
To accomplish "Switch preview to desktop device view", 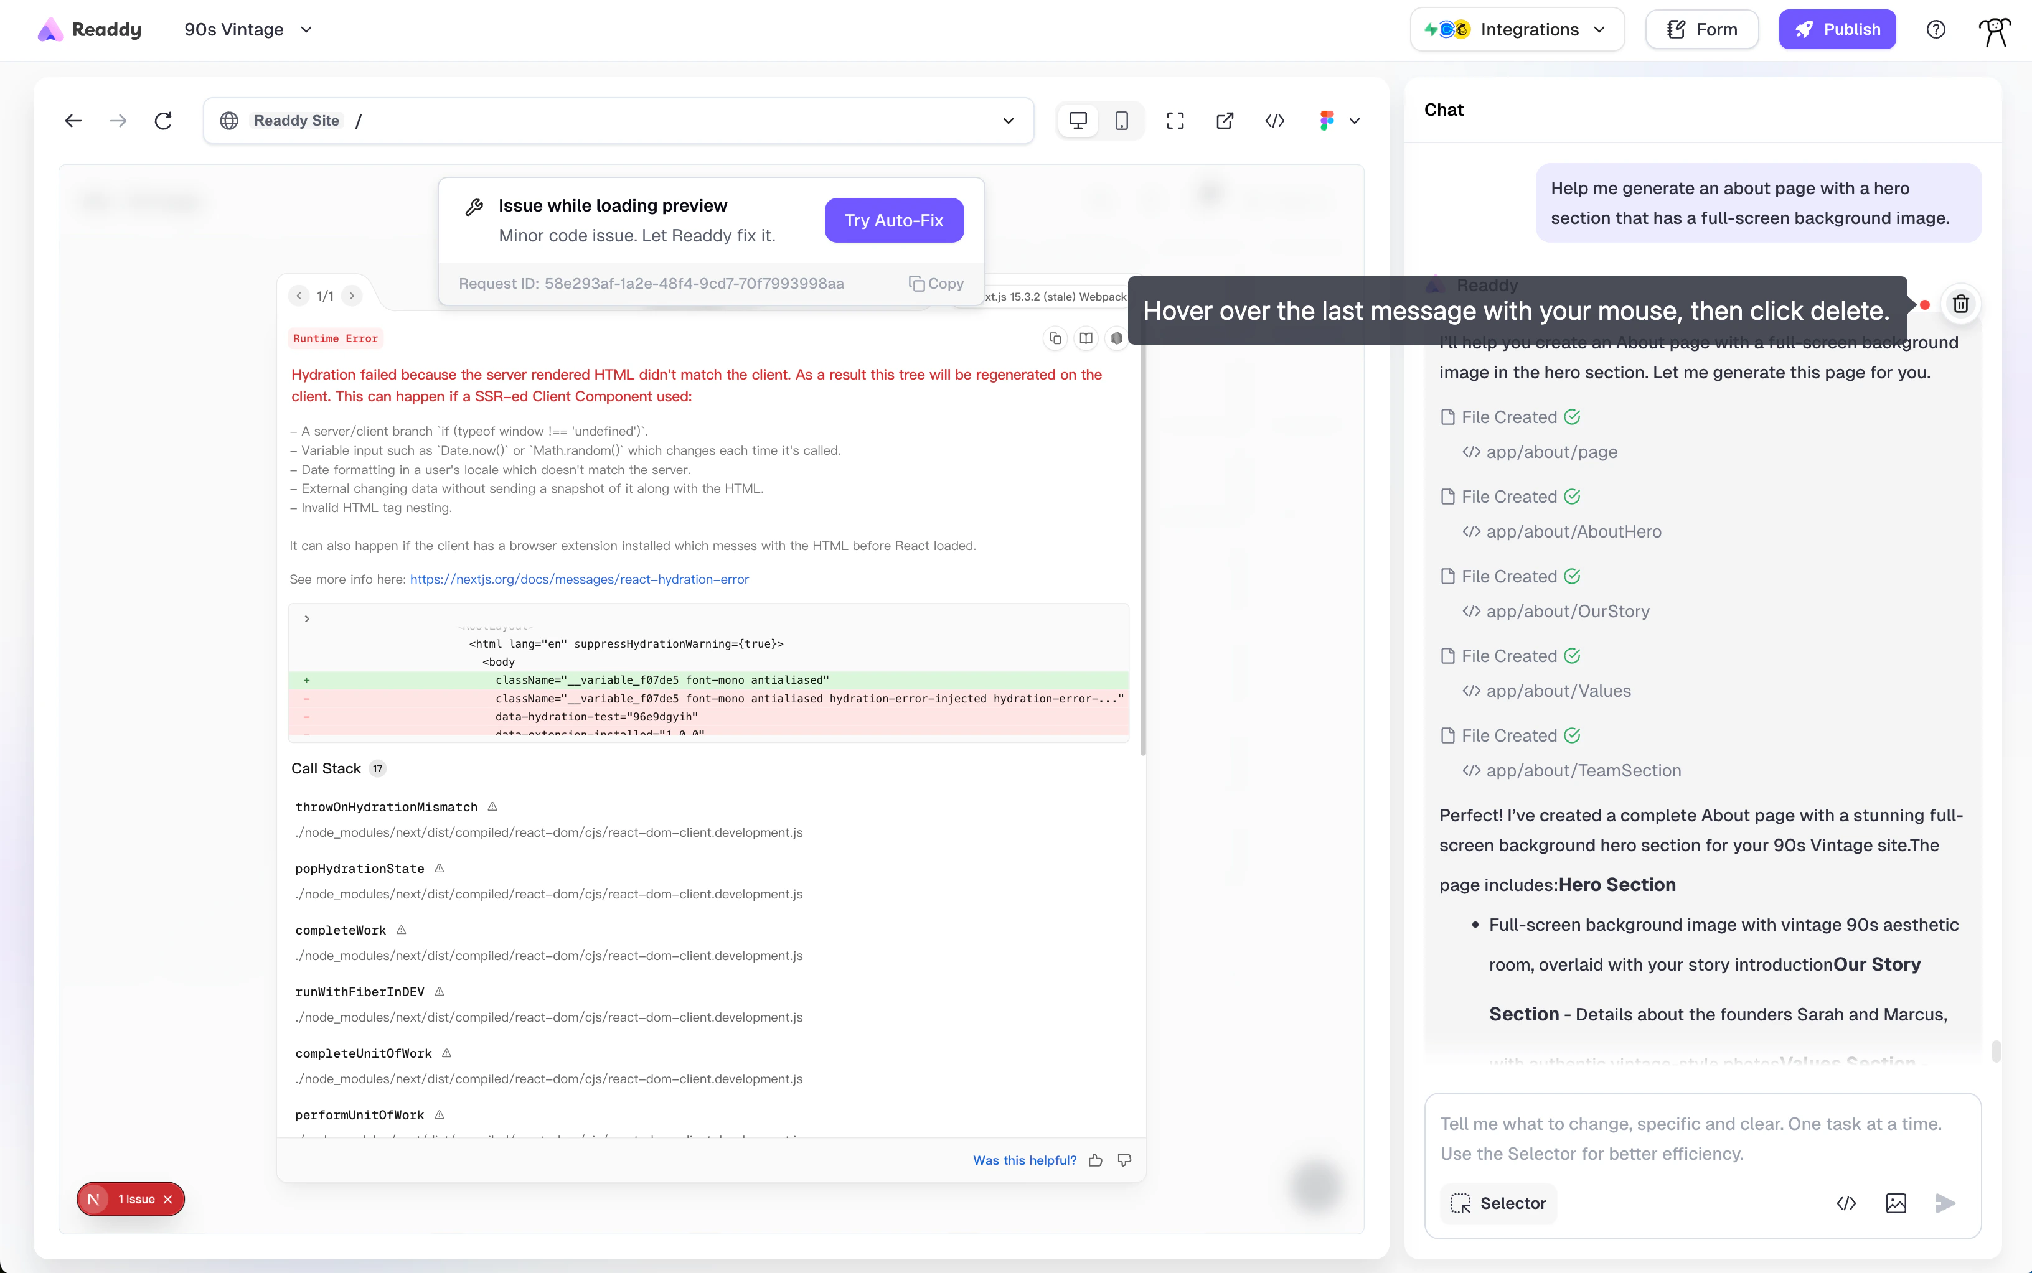I will click(x=1078, y=121).
